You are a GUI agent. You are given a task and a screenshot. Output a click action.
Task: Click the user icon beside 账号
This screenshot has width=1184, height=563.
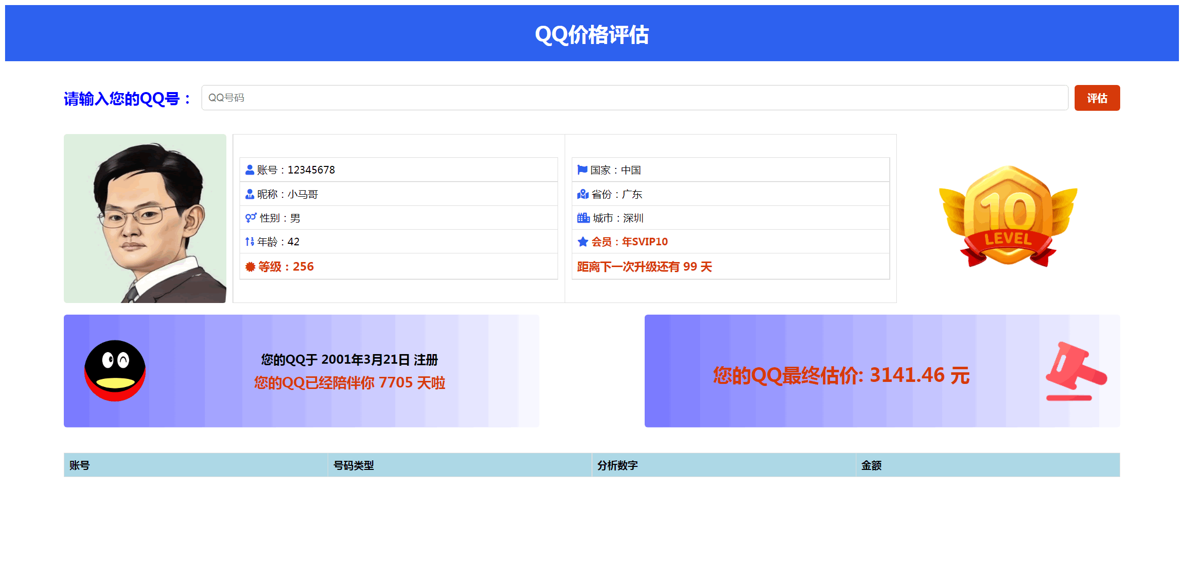(250, 170)
